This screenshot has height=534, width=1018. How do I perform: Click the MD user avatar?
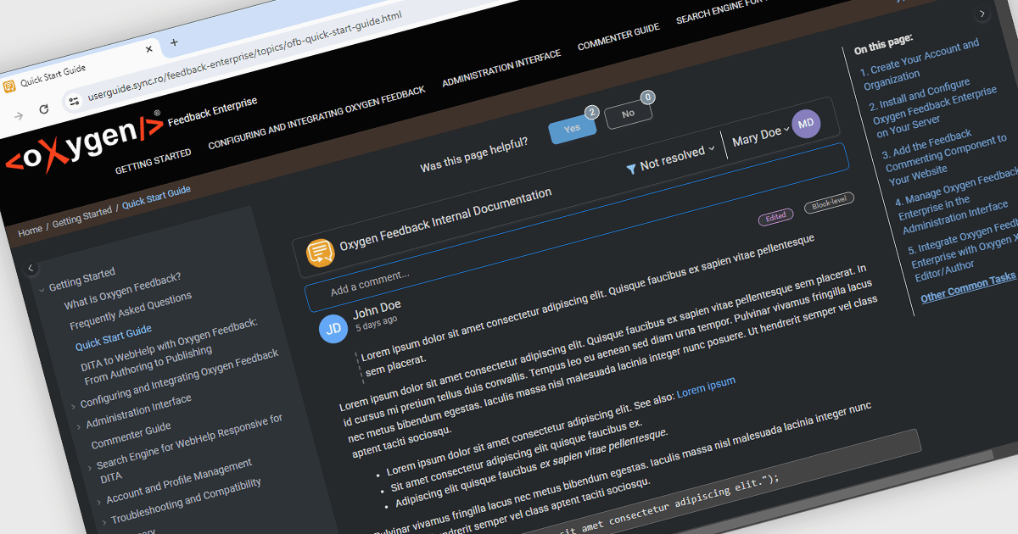806,124
